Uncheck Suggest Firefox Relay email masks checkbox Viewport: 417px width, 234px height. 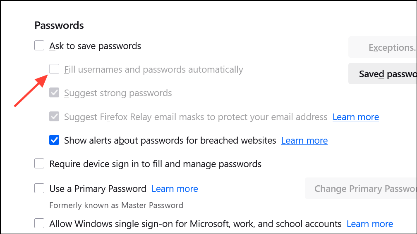[54, 117]
